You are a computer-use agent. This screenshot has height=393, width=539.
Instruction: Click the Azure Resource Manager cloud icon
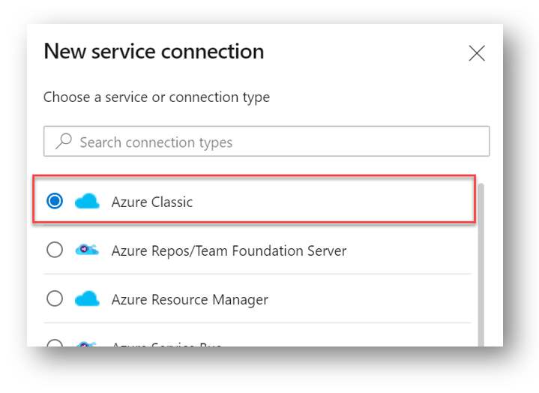tap(87, 298)
